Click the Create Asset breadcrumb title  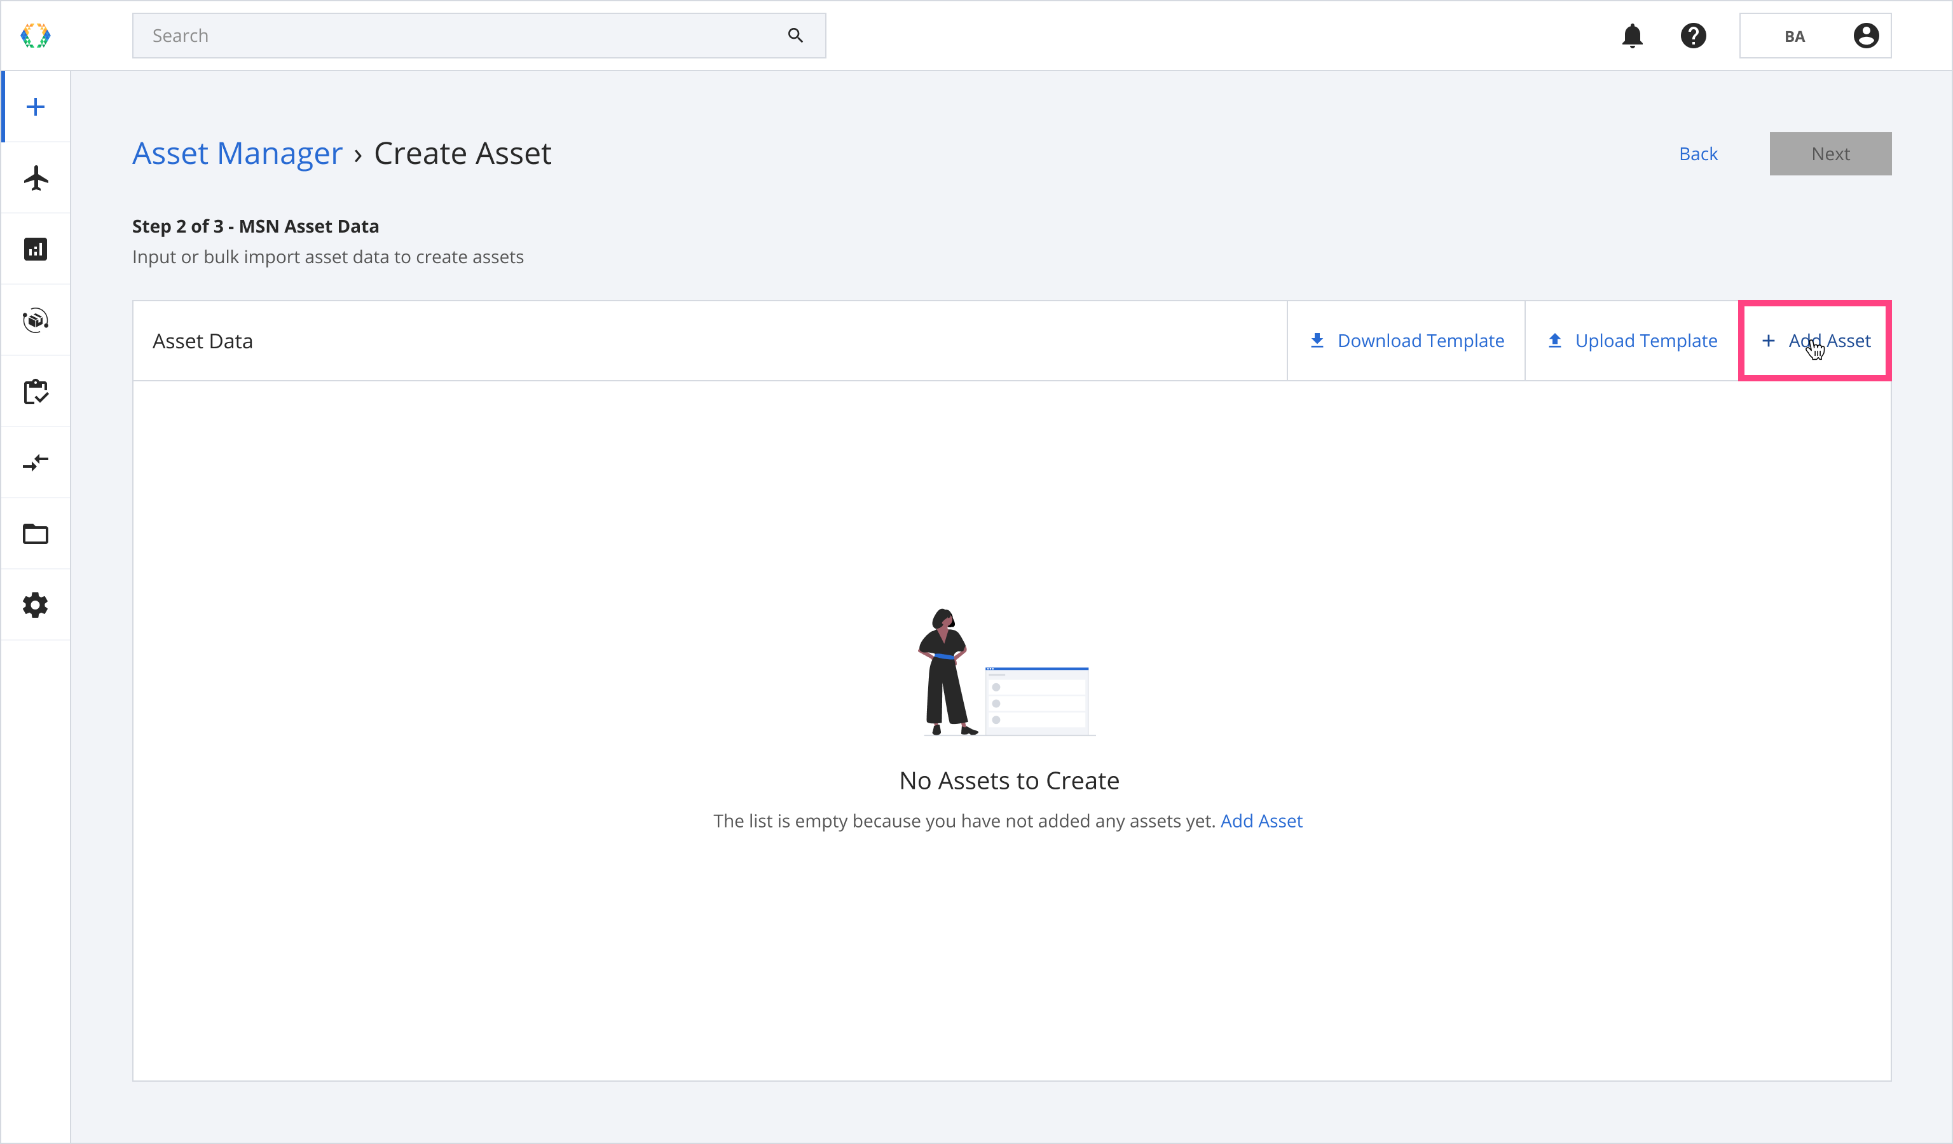click(463, 153)
